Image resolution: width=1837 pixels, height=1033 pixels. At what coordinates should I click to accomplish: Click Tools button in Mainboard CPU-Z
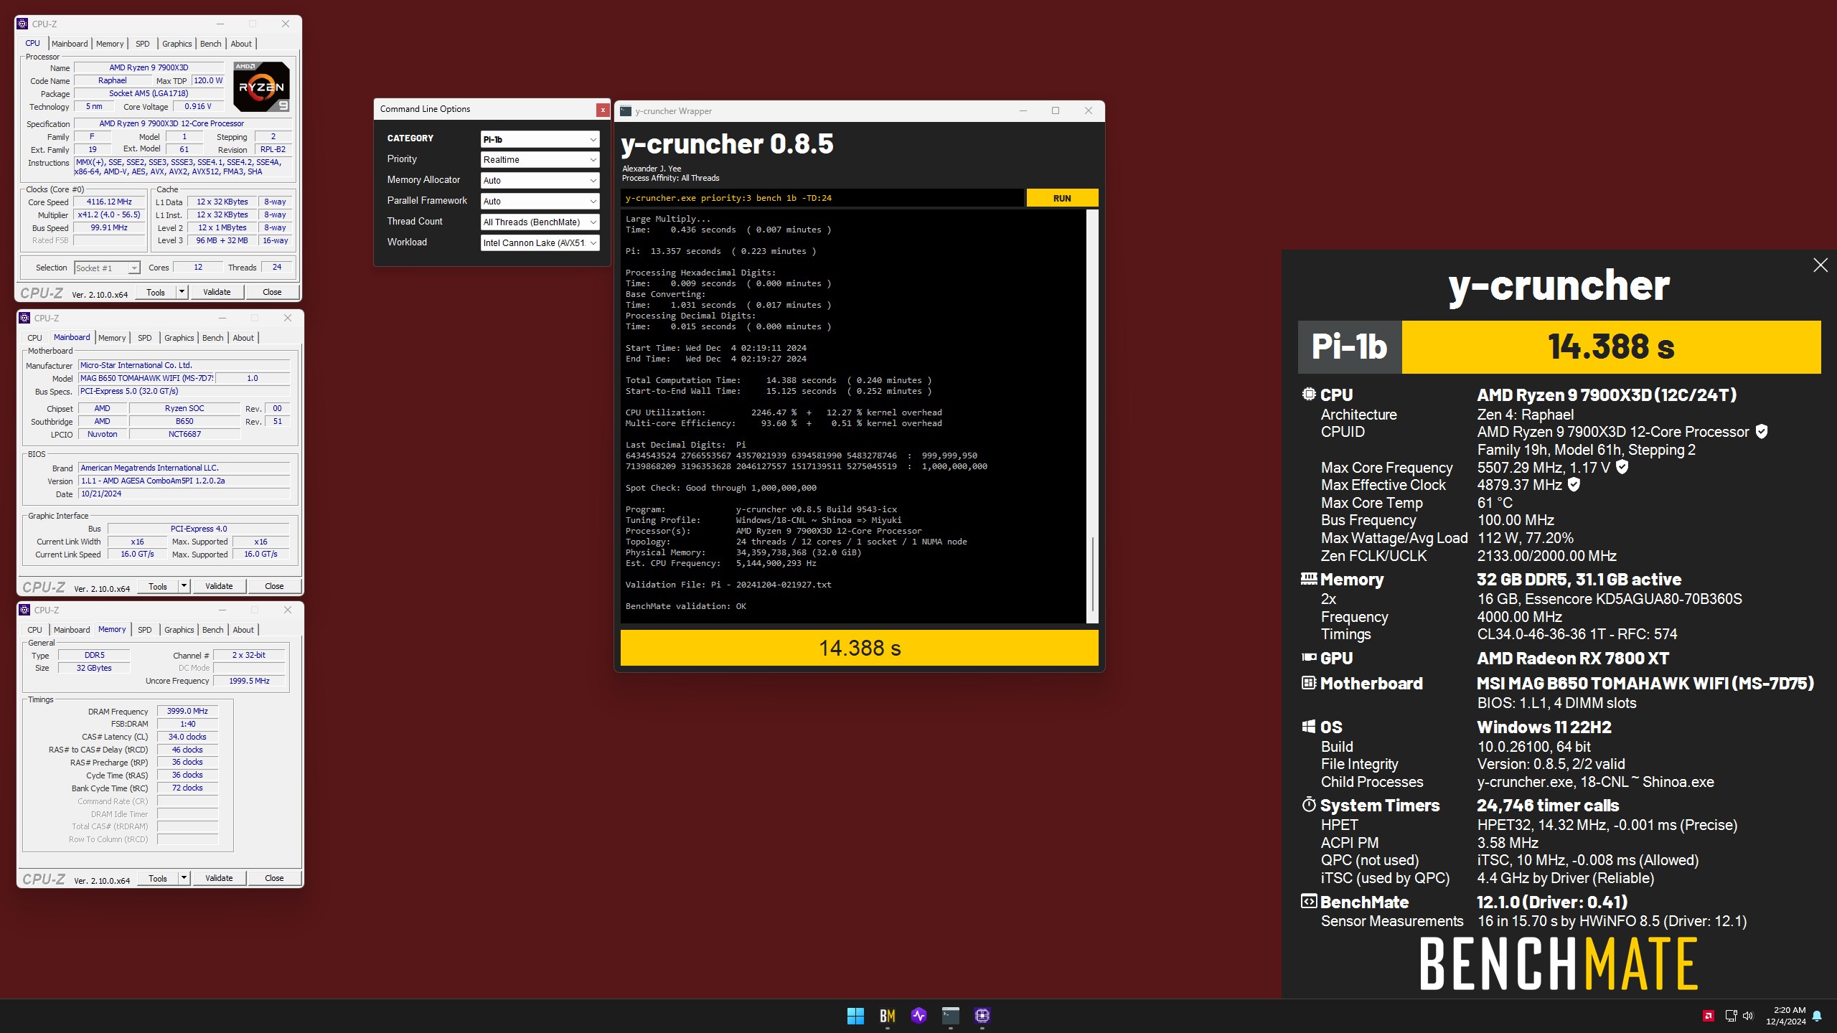[x=158, y=586]
